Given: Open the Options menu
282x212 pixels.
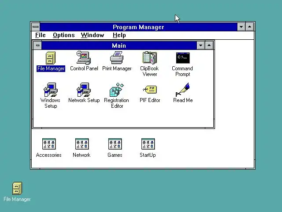Looking at the screenshot, I should (x=63, y=35).
